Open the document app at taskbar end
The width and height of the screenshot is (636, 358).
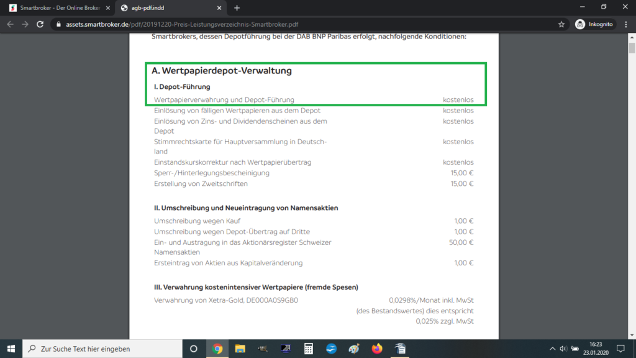[x=400, y=349]
